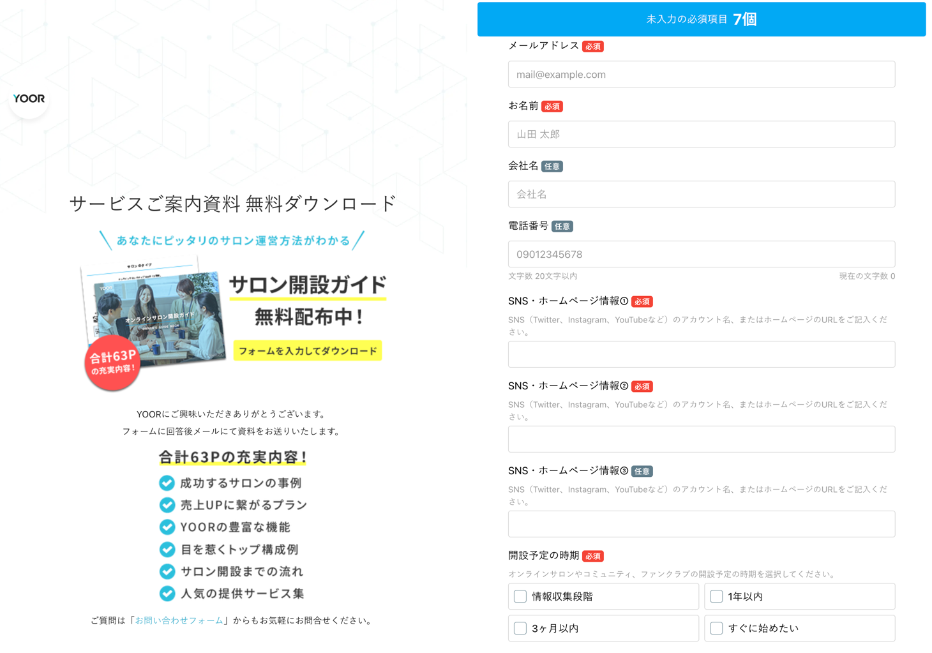932x653 pixels.
Task: Click checkmark icon beside 売上UPに繋がるプラン
Action: point(167,505)
